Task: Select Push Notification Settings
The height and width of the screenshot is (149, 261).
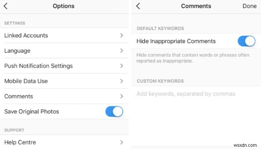Action: click(x=38, y=66)
